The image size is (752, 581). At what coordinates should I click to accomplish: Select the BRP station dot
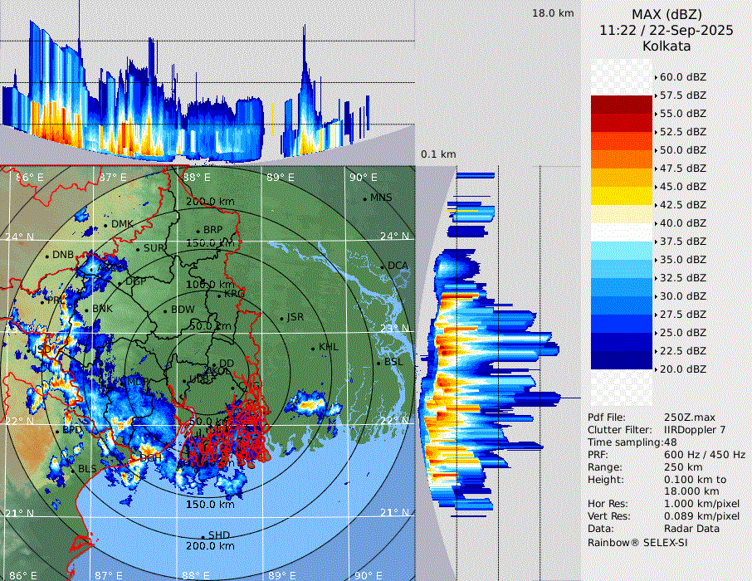(198, 231)
